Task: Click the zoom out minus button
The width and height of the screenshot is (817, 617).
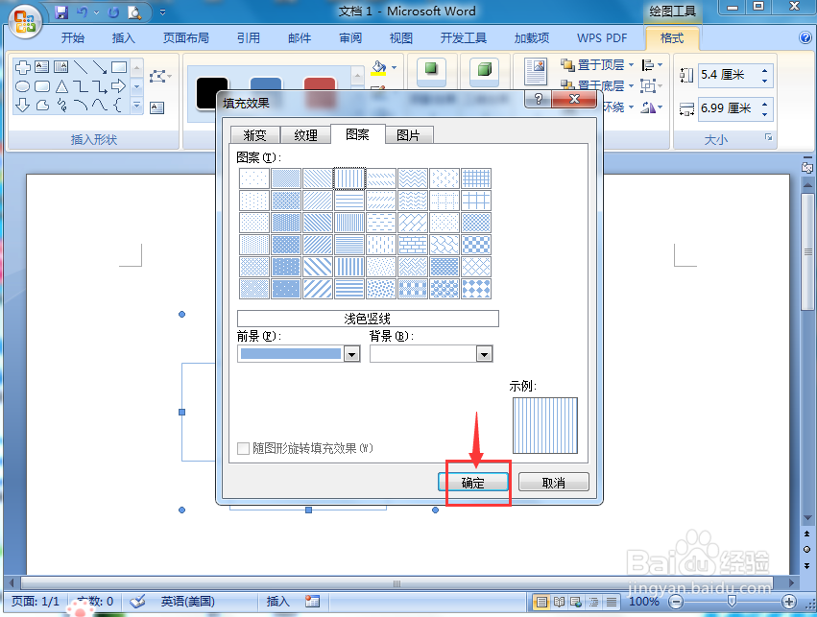Action: click(x=675, y=602)
